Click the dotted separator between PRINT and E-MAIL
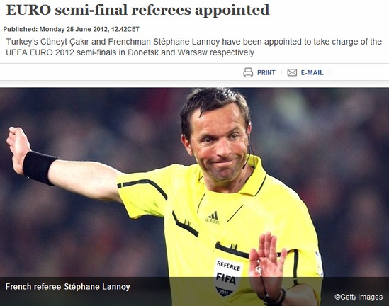389x306 pixels. 281,72
